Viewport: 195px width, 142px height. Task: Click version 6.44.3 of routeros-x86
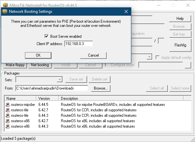click(x=43, y=126)
